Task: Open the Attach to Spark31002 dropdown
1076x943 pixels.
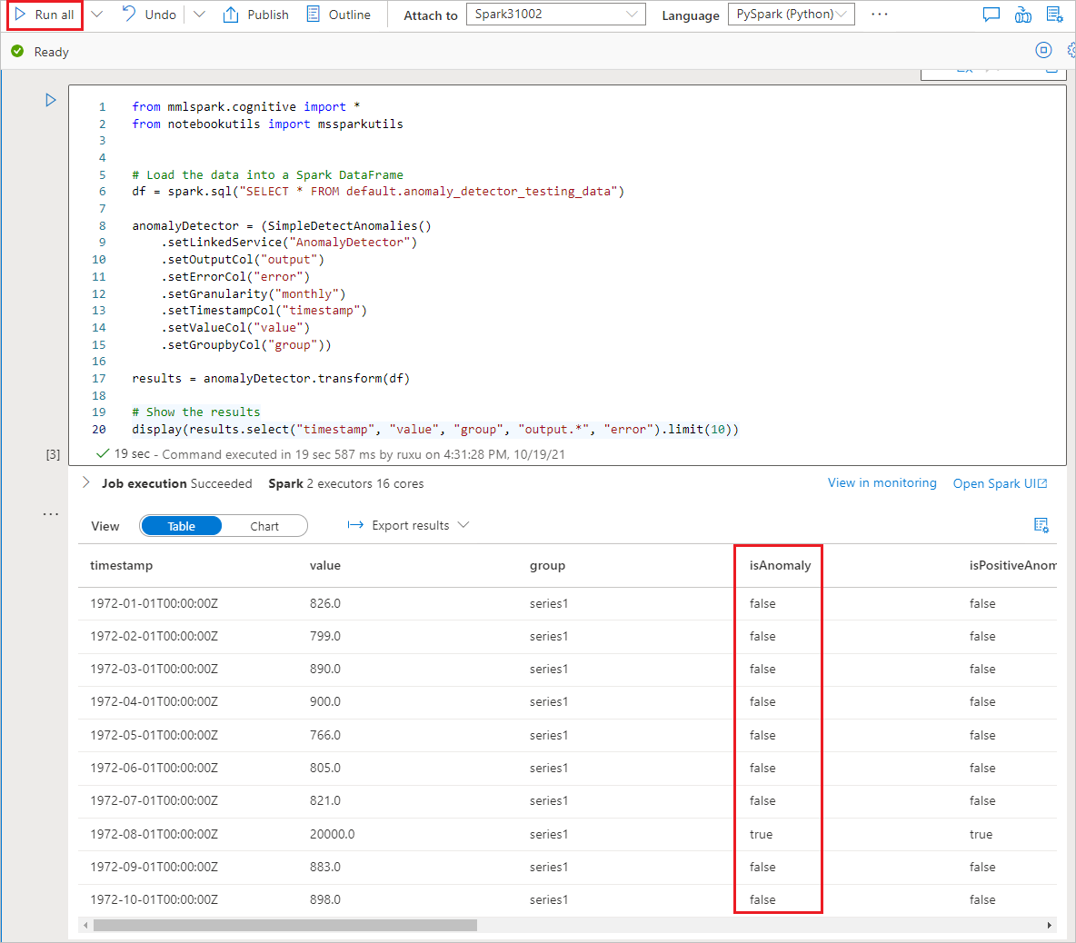Action: coord(555,15)
